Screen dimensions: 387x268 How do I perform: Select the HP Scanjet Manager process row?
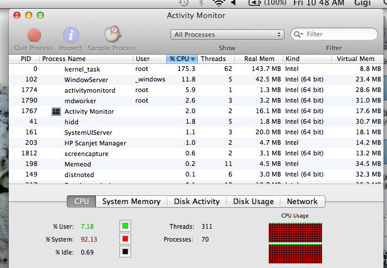click(x=196, y=143)
